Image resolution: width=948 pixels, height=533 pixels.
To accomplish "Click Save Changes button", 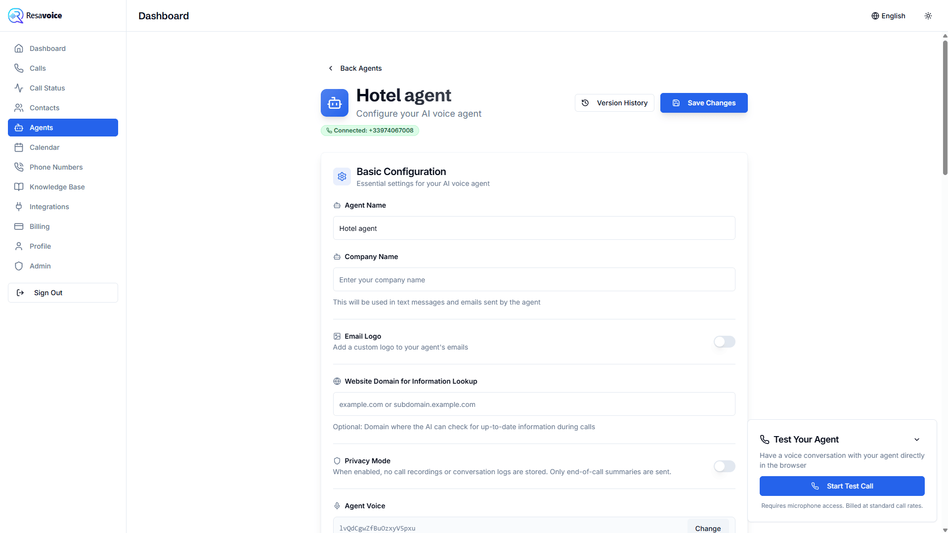I will click(x=704, y=103).
